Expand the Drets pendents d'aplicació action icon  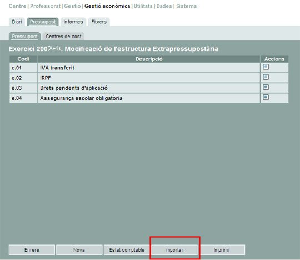(266, 87)
